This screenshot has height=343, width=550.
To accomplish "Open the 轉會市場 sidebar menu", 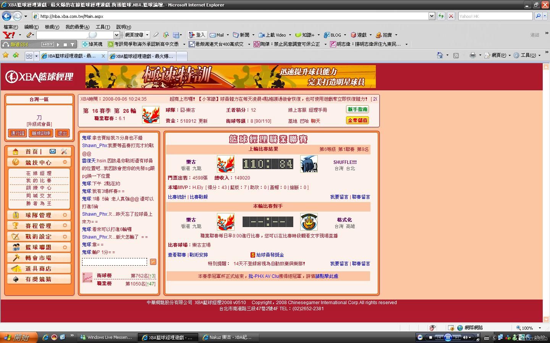I will click(x=39, y=258).
